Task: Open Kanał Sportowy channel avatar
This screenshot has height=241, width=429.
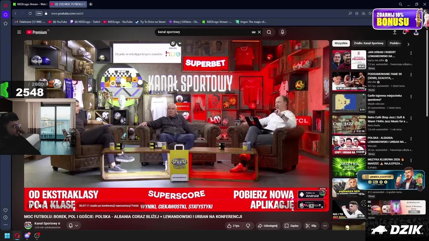Action: coord(28,225)
